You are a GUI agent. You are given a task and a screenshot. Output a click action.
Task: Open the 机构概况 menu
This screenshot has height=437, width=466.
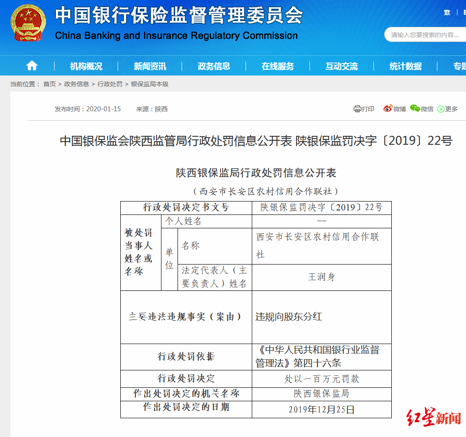86,66
